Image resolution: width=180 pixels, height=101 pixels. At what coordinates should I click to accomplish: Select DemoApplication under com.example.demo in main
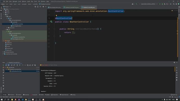click(17, 26)
